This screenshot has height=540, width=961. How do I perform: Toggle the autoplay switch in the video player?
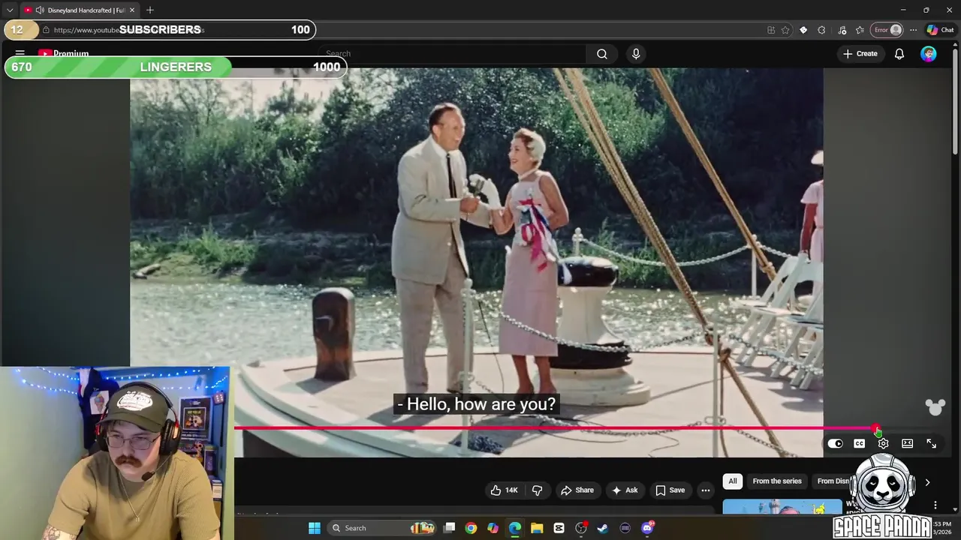tap(835, 443)
